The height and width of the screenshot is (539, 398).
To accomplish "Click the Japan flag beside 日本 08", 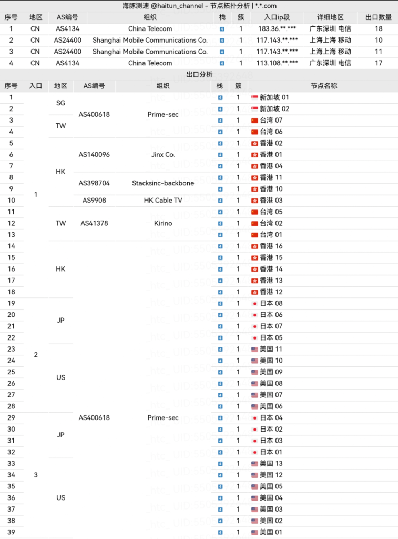I will click(x=254, y=304).
